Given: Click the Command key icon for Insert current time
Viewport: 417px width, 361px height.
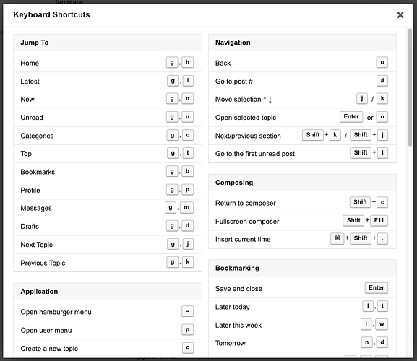Looking at the screenshot, I should pyautogui.click(x=337, y=238).
